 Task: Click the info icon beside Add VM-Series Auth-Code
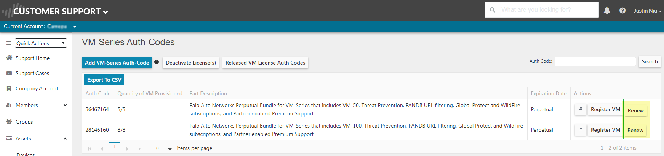[x=157, y=62]
